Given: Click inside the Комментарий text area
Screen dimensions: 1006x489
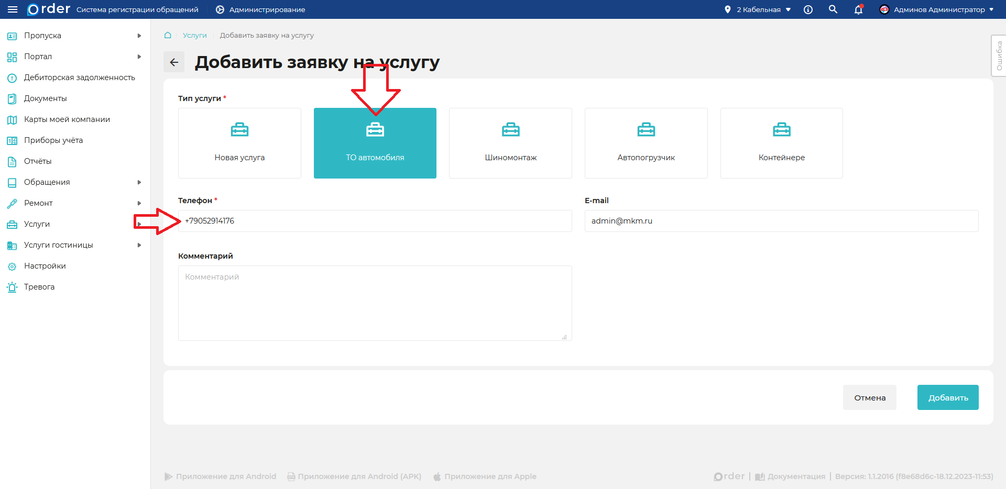Looking at the screenshot, I should point(375,303).
